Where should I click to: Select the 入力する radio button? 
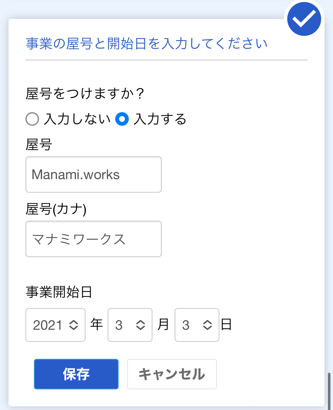(x=122, y=119)
